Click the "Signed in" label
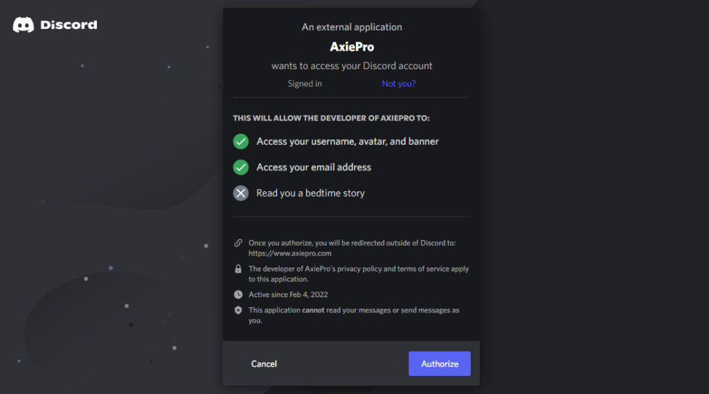Viewport: 709px width, 394px height. [x=305, y=84]
